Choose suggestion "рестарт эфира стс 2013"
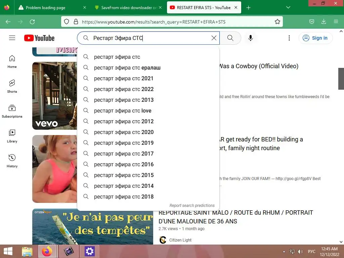 (x=148, y=100)
